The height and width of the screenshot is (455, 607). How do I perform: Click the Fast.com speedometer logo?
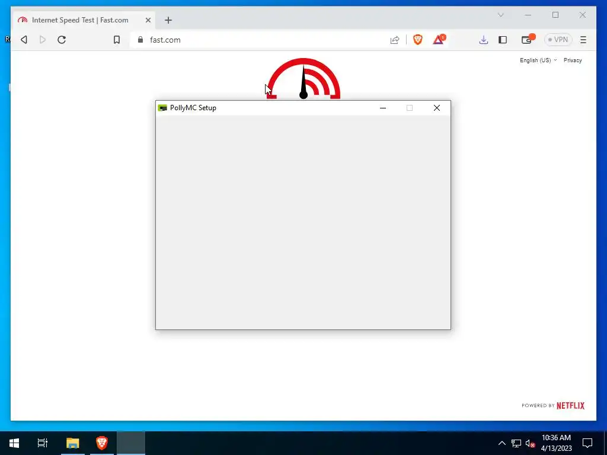[x=303, y=79]
